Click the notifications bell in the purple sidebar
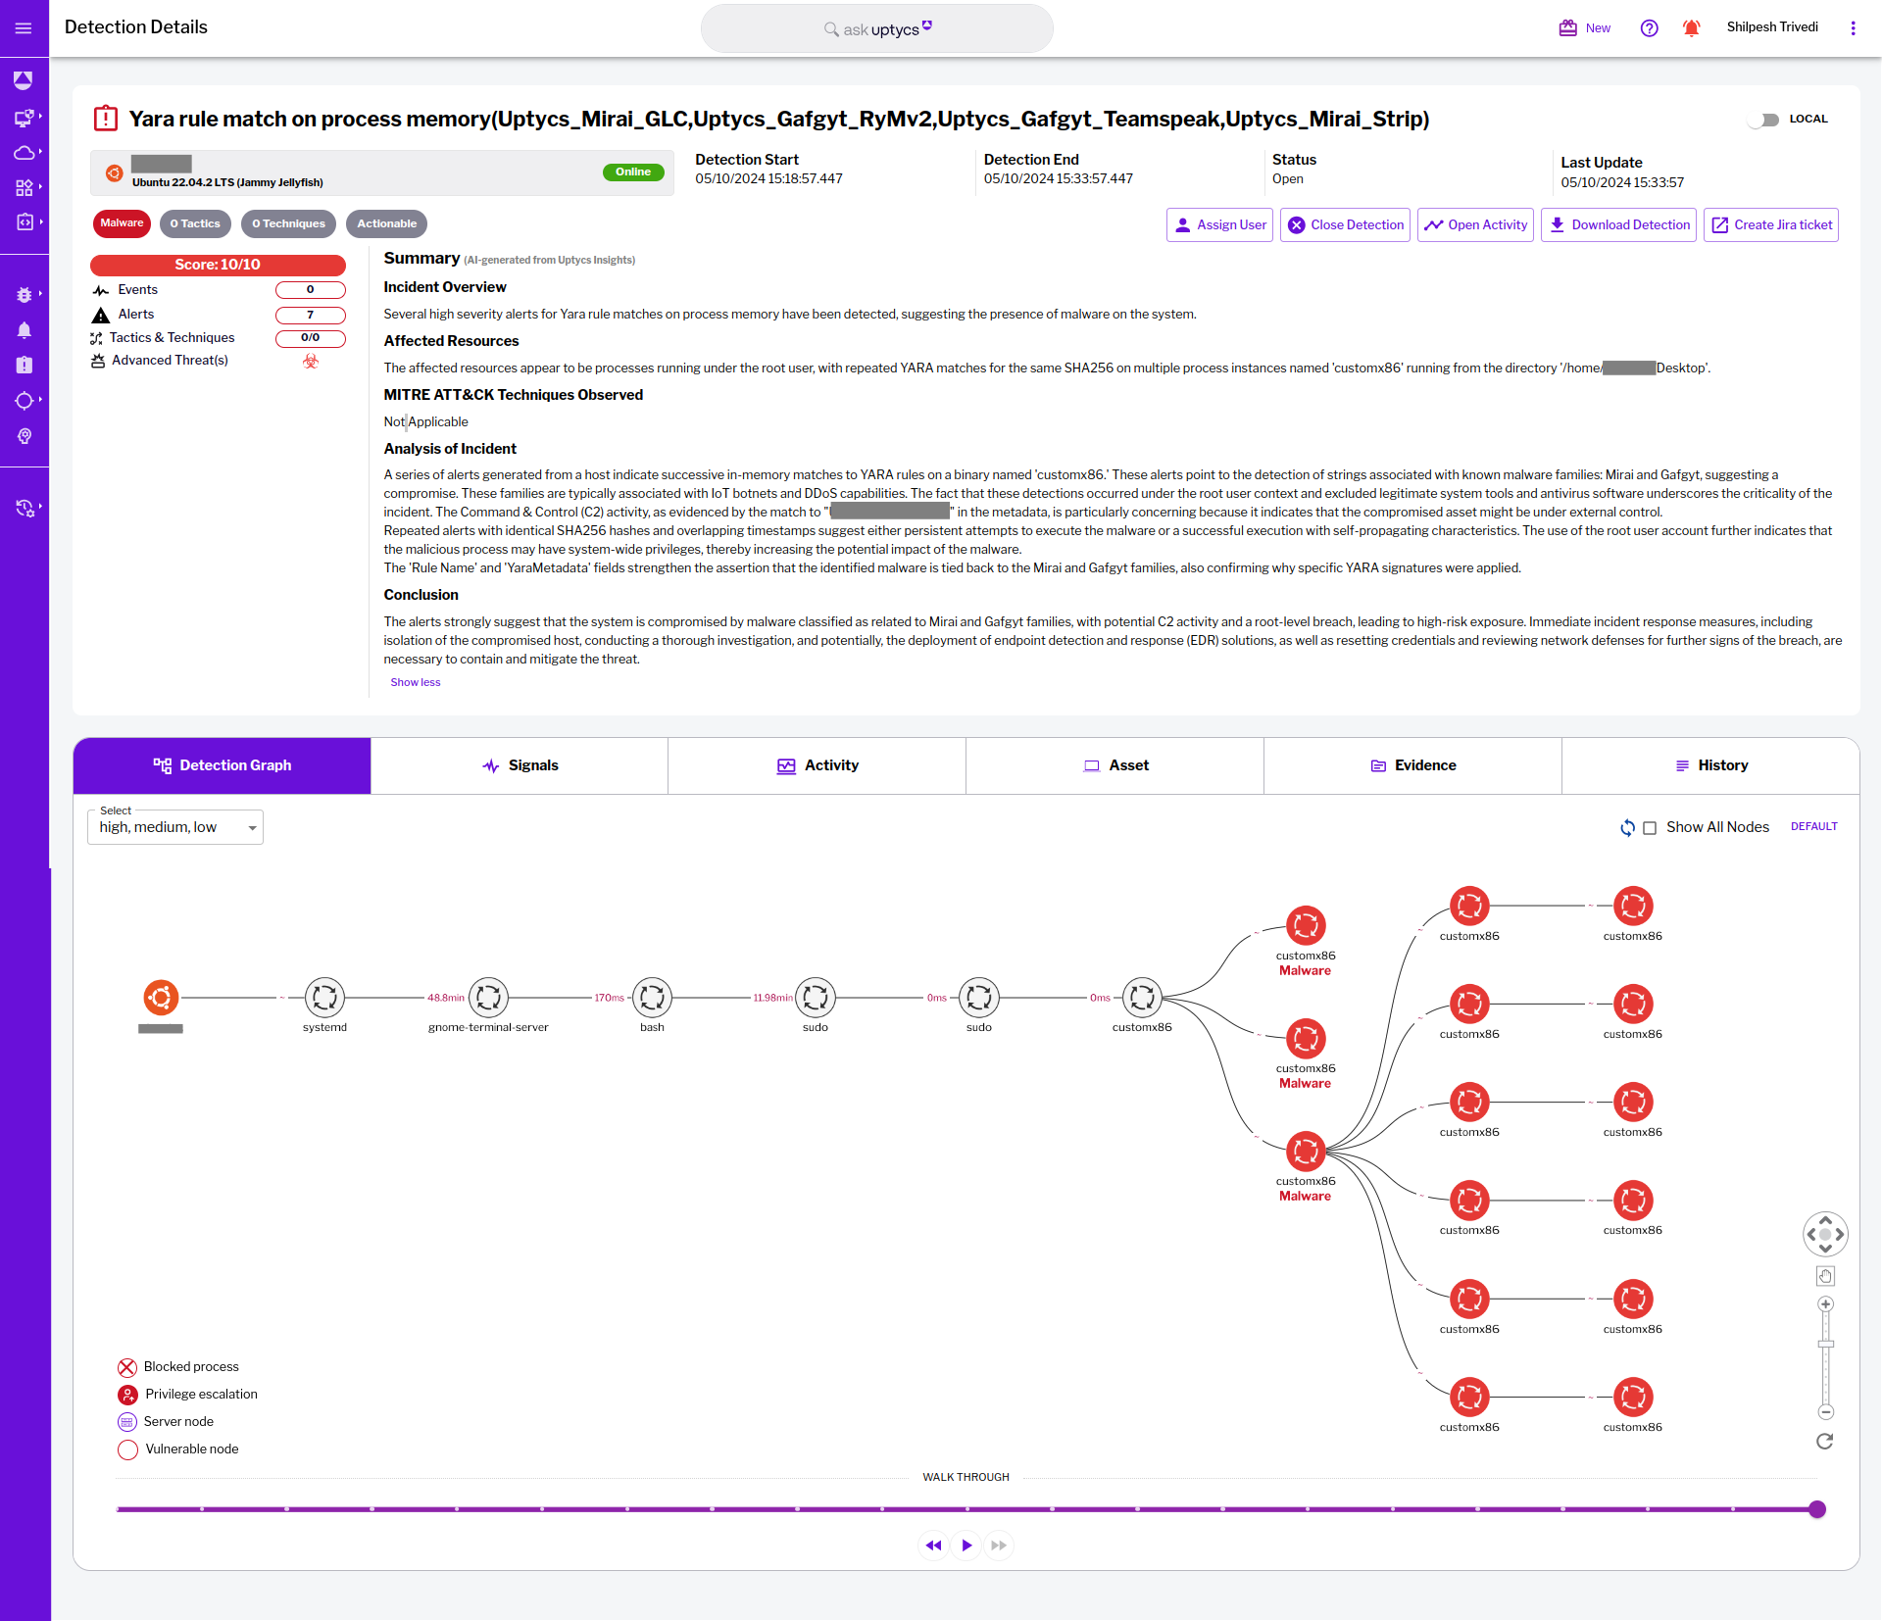The image size is (1882, 1621). 25,330
